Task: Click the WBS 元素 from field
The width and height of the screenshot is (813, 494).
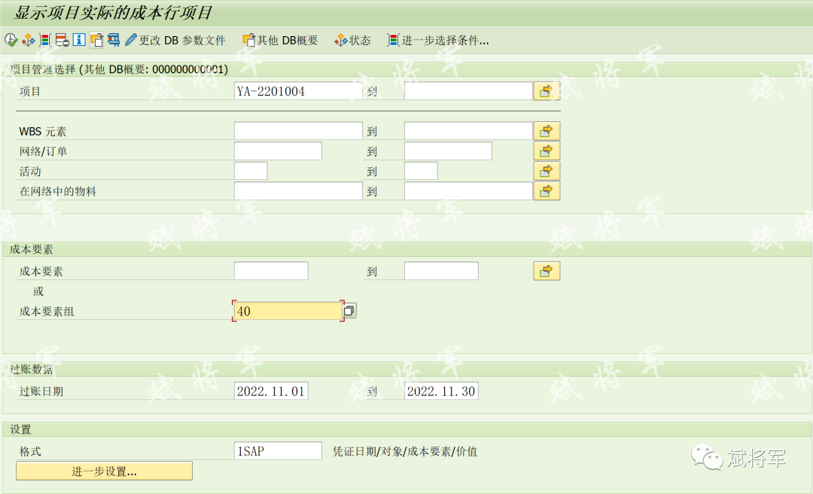Action: point(298,131)
